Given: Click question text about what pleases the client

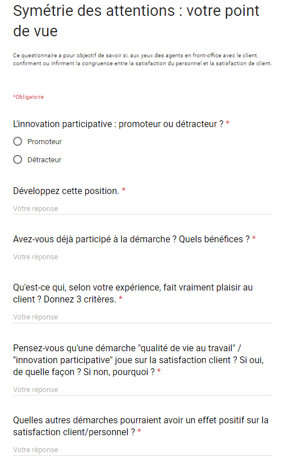Looking at the screenshot, I should pos(133,293).
